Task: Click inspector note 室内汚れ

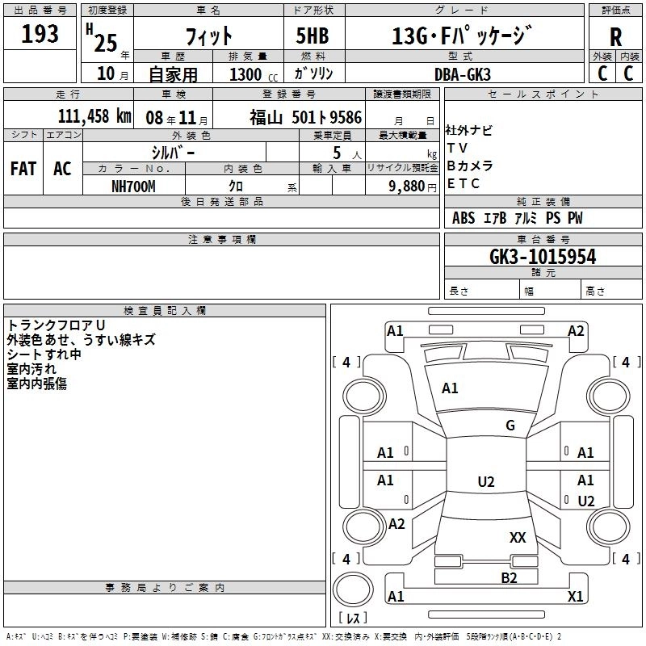Action: (31, 369)
